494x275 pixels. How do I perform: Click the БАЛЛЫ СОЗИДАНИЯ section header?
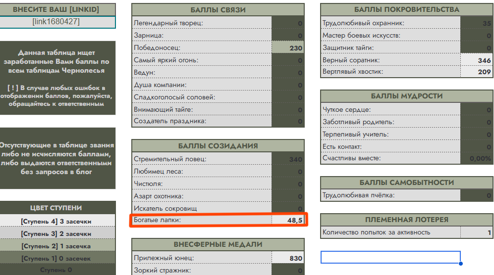point(218,146)
